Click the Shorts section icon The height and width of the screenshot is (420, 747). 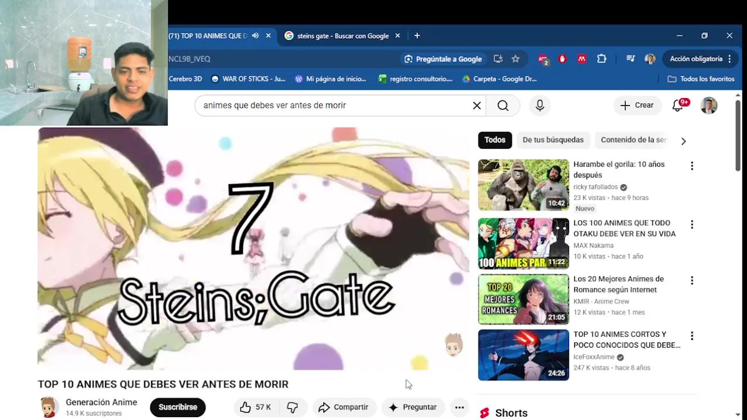pos(484,413)
